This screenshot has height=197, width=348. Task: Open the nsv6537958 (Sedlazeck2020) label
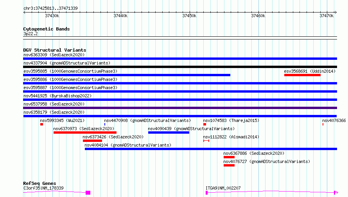point(54,104)
